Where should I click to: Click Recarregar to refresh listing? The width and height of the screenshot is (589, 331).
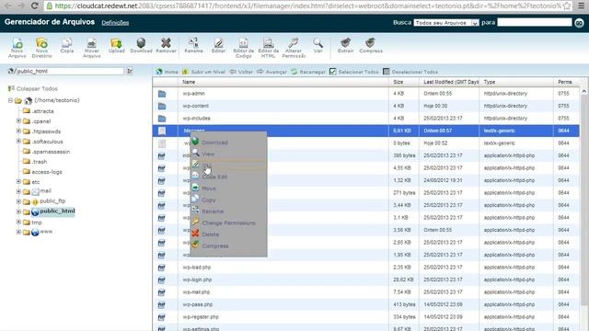pos(308,72)
